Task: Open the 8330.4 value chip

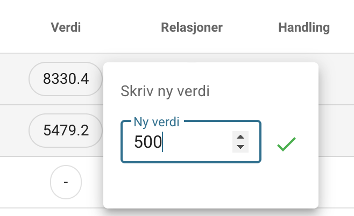Action: coord(66,79)
